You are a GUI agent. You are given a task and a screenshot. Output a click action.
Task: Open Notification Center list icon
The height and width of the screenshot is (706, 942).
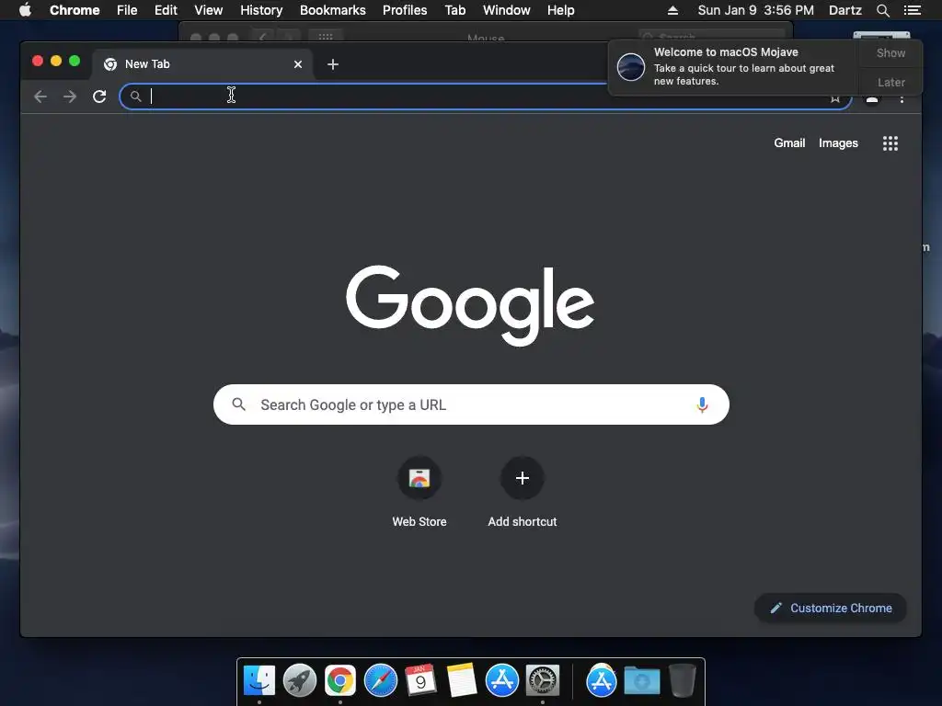click(x=913, y=10)
